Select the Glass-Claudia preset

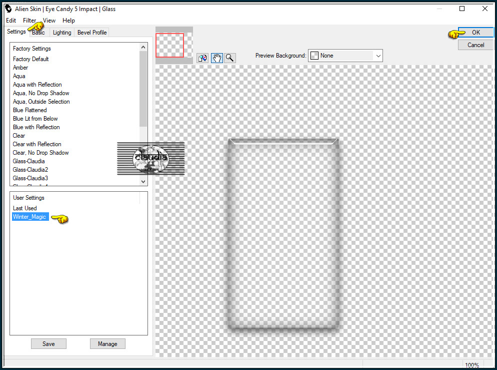pyautogui.click(x=29, y=161)
